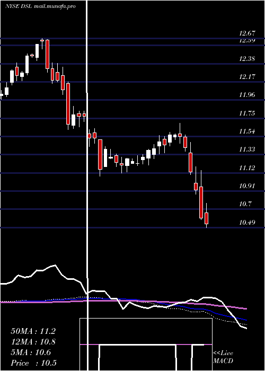Click the last red candlestick near 10.49
265x371 pixels.
pyautogui.click(x=206, y=218)
